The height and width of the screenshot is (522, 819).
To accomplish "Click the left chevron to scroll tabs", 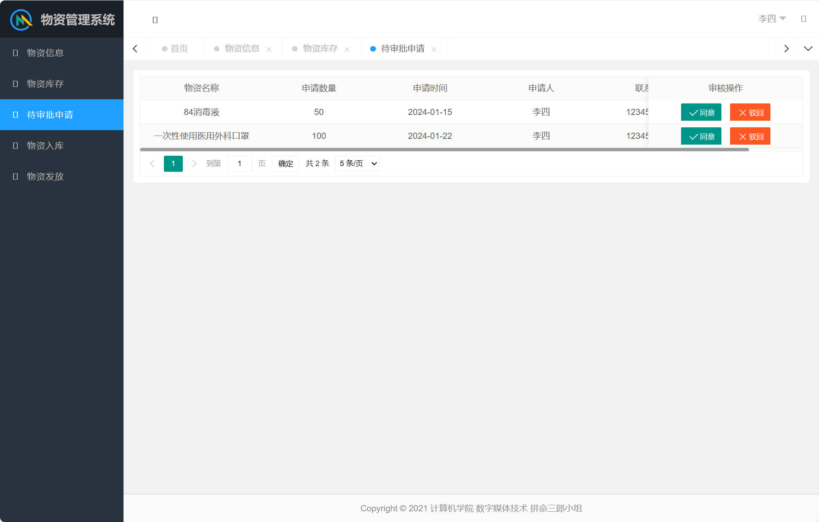I will click(x=135, y=48).
